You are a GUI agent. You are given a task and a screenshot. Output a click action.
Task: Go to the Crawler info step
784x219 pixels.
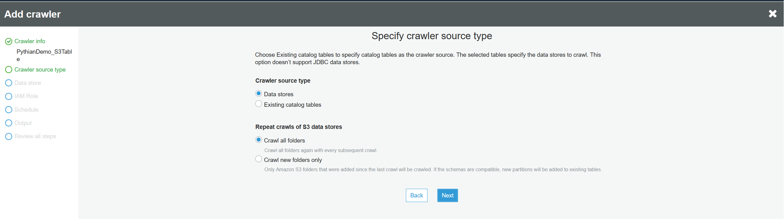pos(30,41)
